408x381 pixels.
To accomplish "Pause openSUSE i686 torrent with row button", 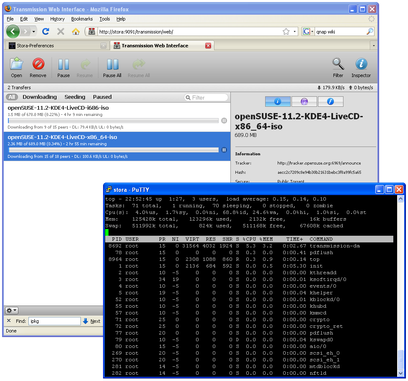I will (224, 121).
